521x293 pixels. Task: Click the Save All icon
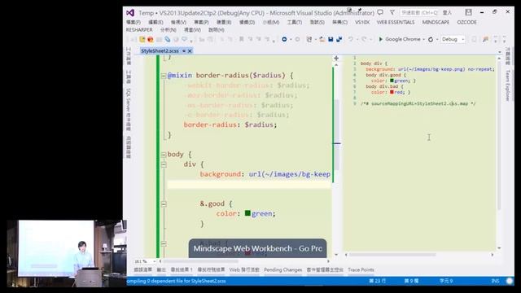339,39
